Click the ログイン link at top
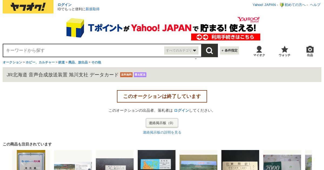Viewport: 324px width, 170px height. pyautogui.click(x=65, y=5)
